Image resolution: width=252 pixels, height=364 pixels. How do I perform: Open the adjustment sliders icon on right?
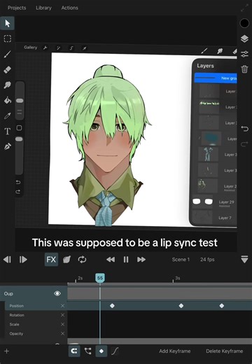[x=244, y=54]
